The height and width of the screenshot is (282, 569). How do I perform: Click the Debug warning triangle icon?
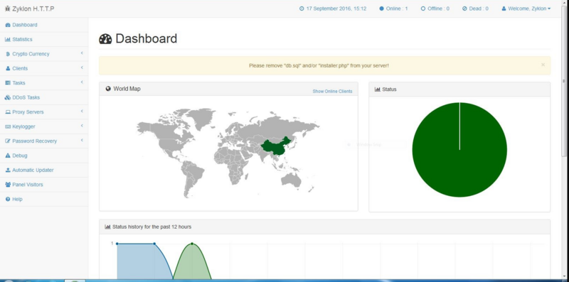pyautogui.click(x=8, y=156)
